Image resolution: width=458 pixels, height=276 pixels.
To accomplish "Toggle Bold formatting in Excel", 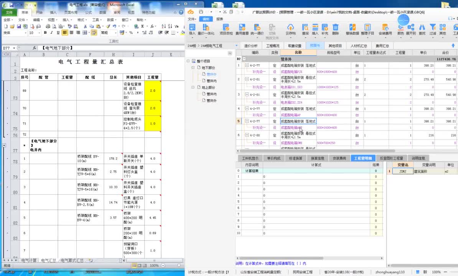I will (45, 33).
